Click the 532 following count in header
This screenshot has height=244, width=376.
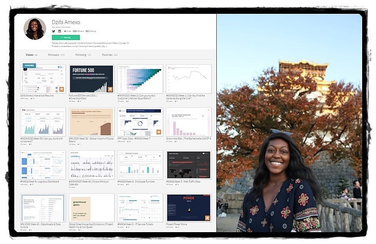tap(91, 31)
